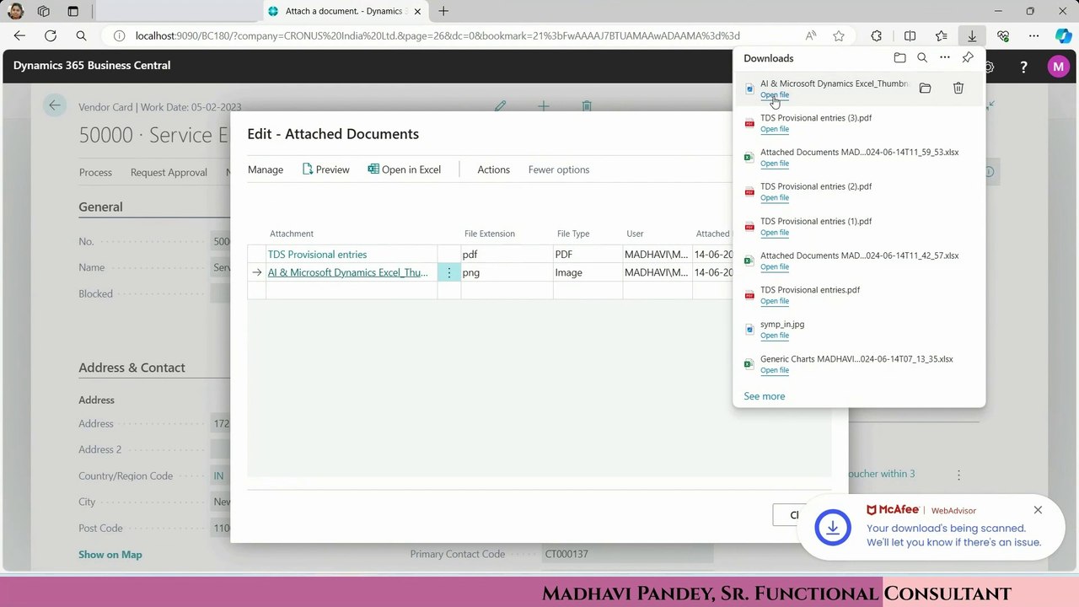
Task: Open attachments in Excel
Action: (405, 169)
